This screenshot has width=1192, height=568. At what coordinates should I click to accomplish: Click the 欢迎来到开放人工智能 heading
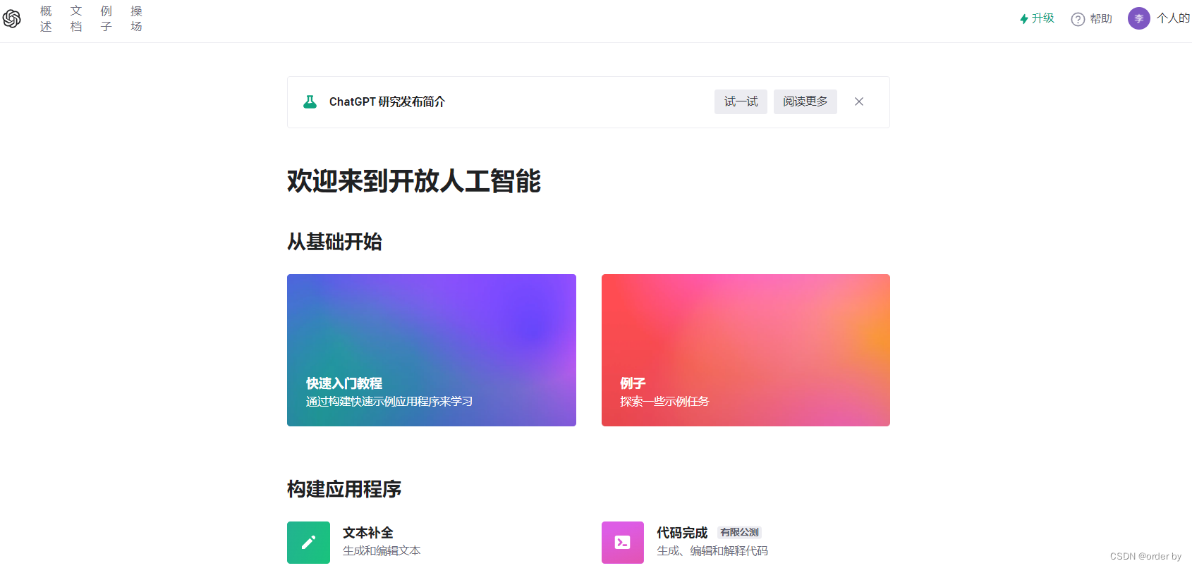tap(414, 181)
